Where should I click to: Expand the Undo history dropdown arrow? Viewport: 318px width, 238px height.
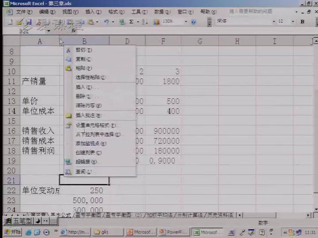click(x=113, y=22)
